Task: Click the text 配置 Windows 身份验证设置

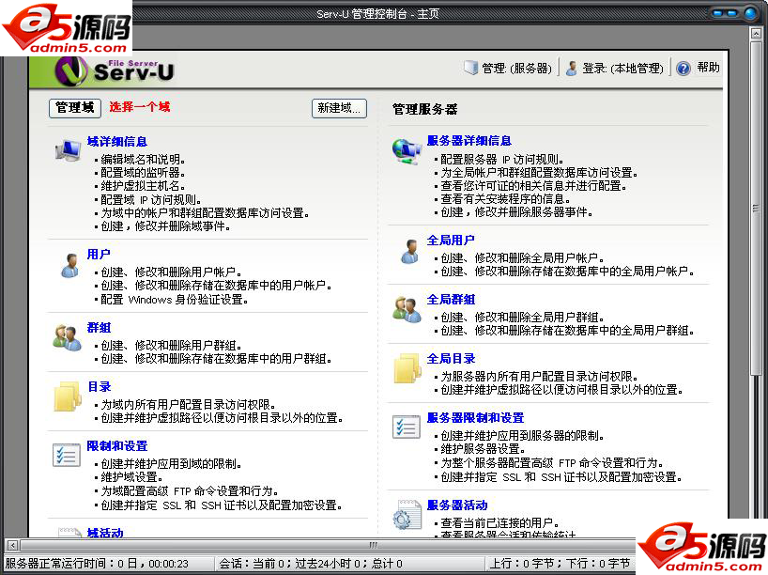Action: click(175, 300)
